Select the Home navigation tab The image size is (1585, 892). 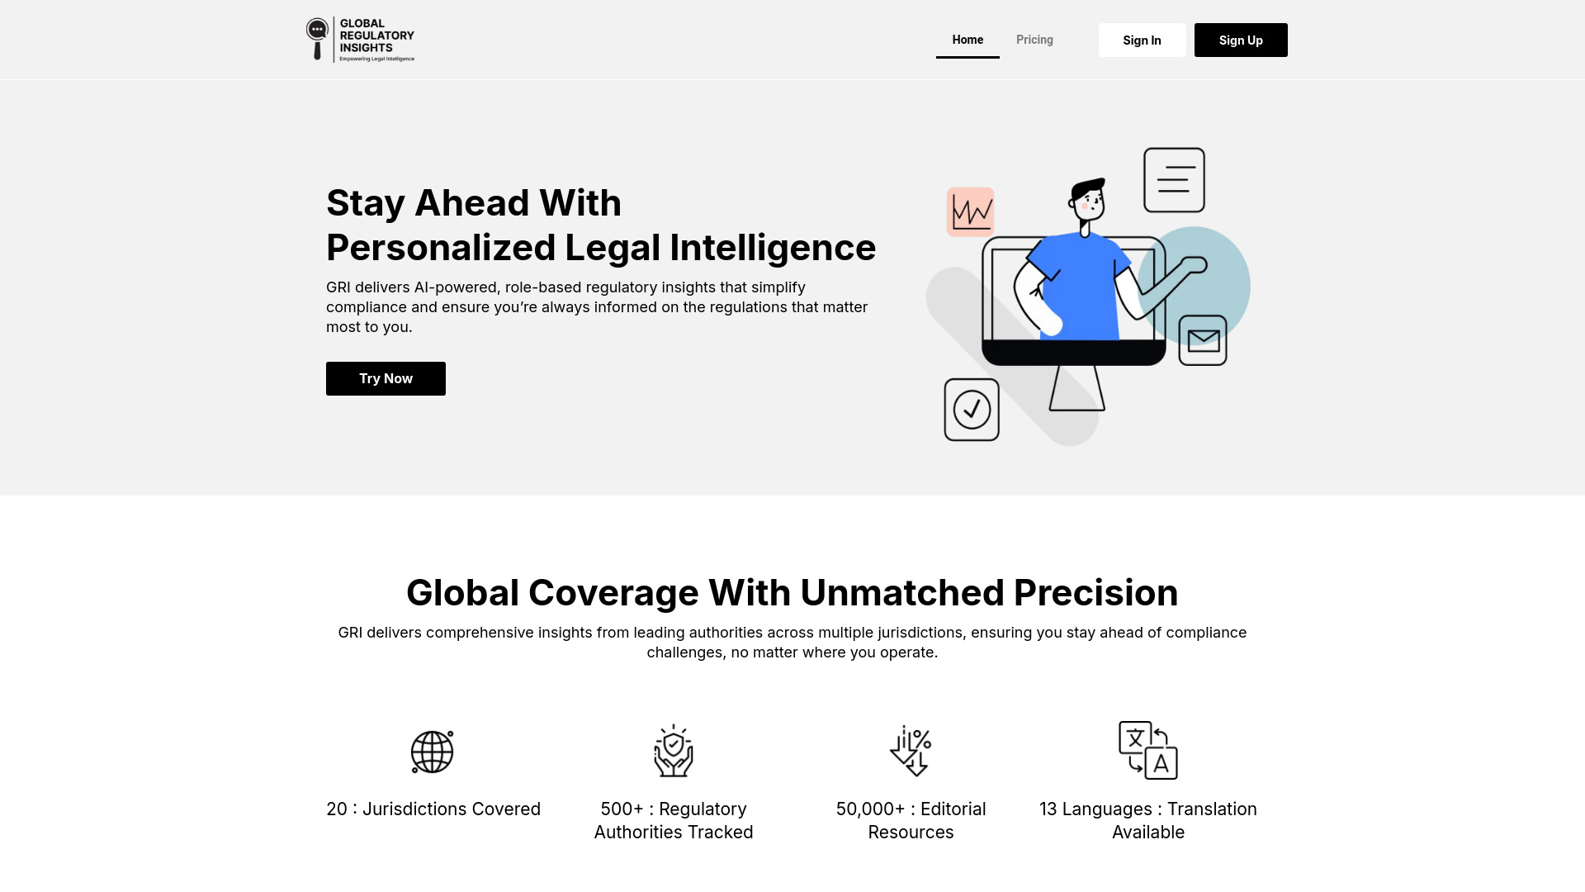[x=967, y=39]
